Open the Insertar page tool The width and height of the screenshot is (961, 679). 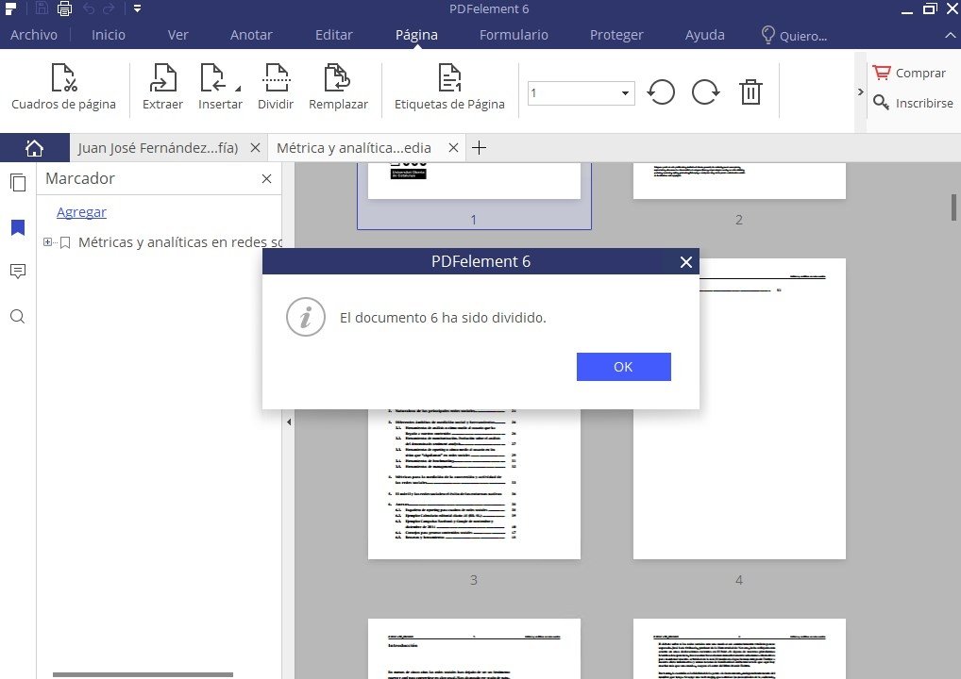point(220,88)
